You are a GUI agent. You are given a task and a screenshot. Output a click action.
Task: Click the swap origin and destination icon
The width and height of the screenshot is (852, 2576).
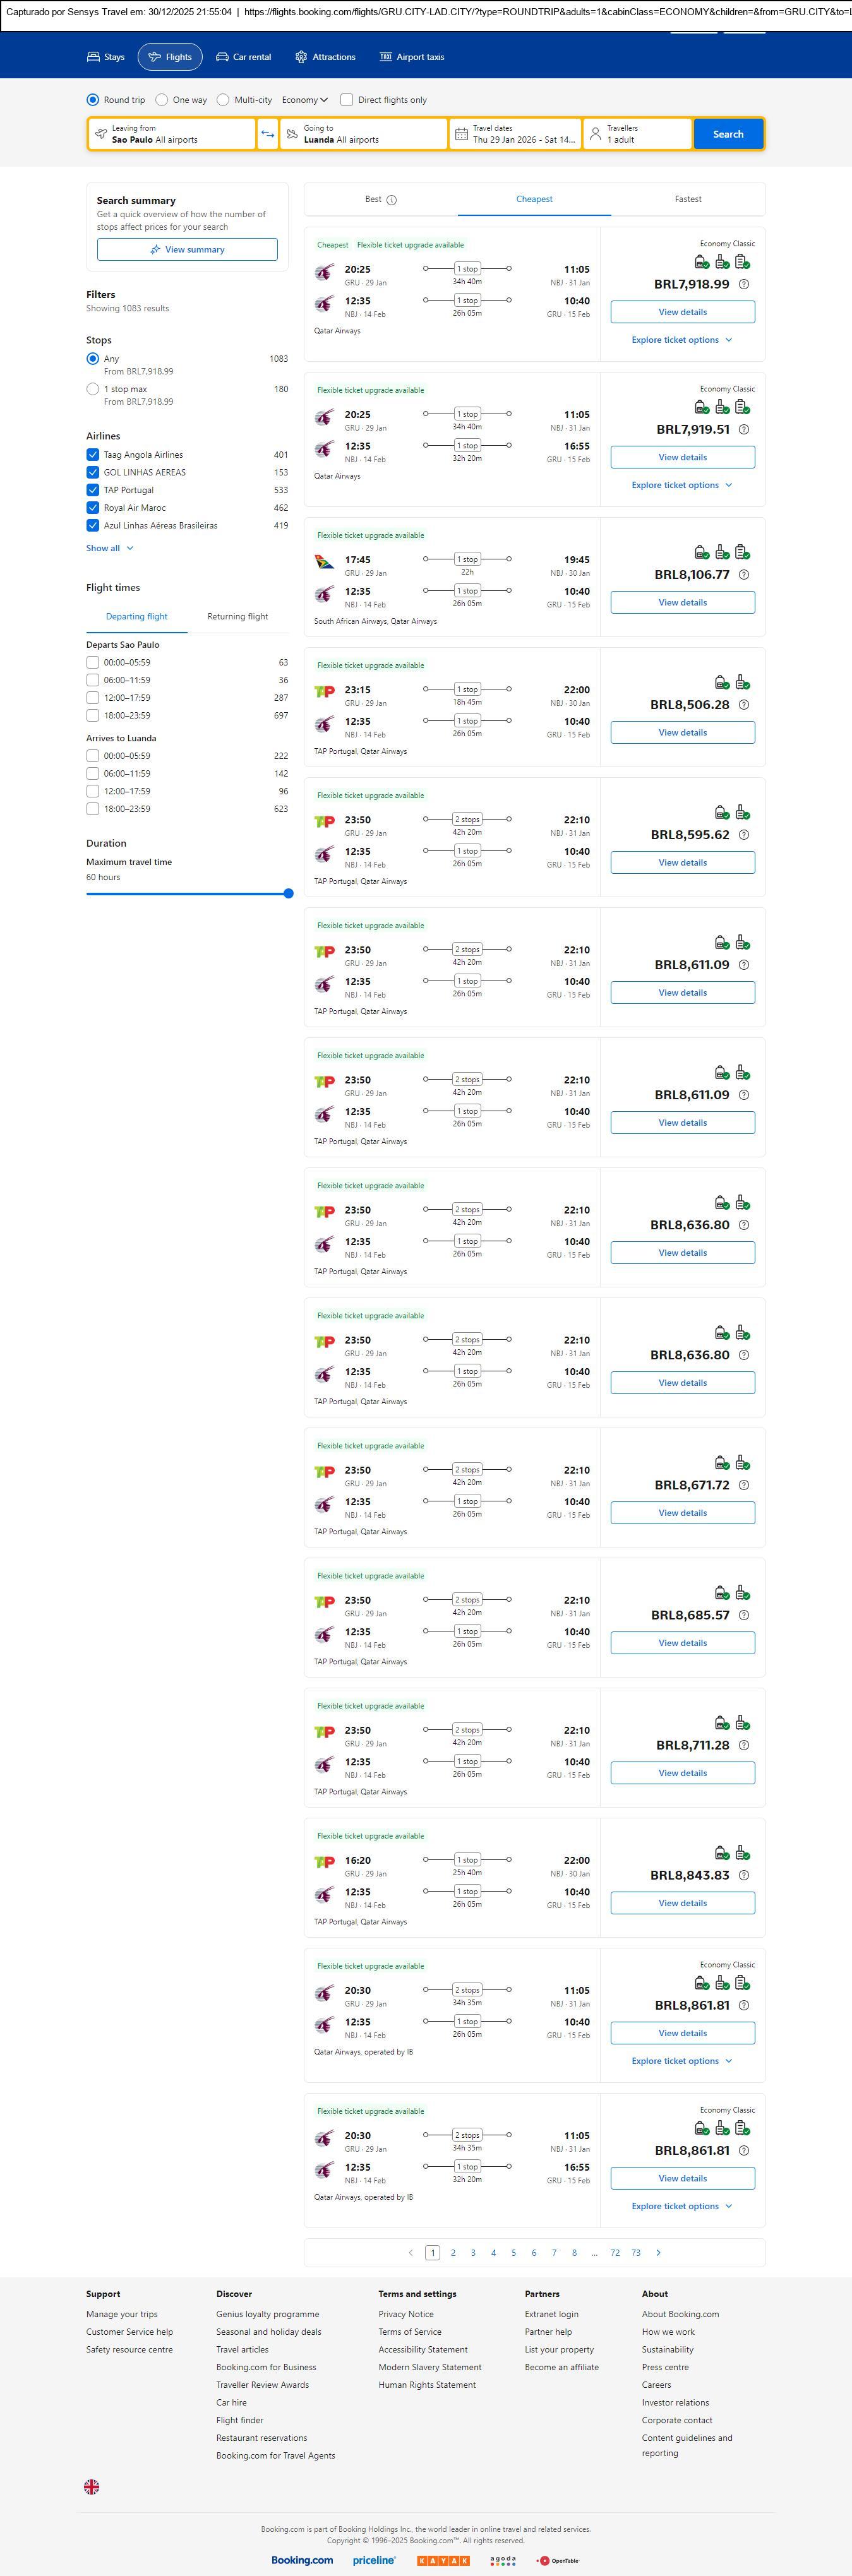pos(267,134)
